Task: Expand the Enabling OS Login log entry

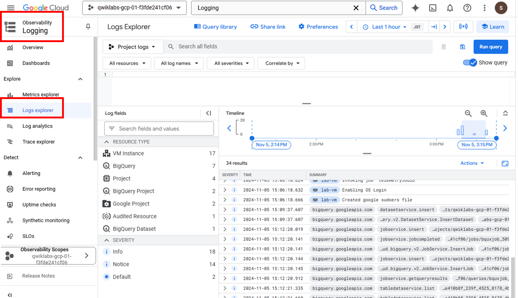Action: [225, 190]
